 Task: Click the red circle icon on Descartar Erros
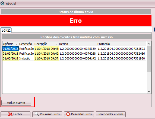68,114
